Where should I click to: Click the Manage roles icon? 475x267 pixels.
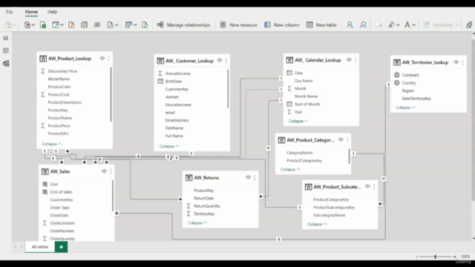350,24
